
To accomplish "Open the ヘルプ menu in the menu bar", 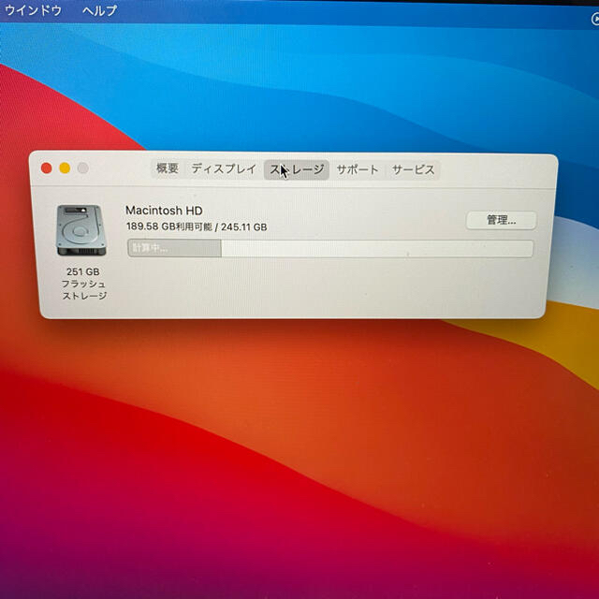I will [x=100, y=10].
